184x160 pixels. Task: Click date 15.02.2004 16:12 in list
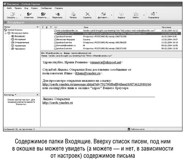170,31
